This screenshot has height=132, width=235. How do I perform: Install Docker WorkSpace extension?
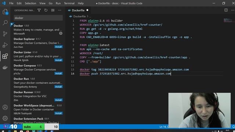click(58, 113)
